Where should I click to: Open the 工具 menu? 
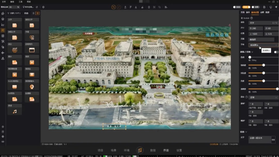click(20, 2)
